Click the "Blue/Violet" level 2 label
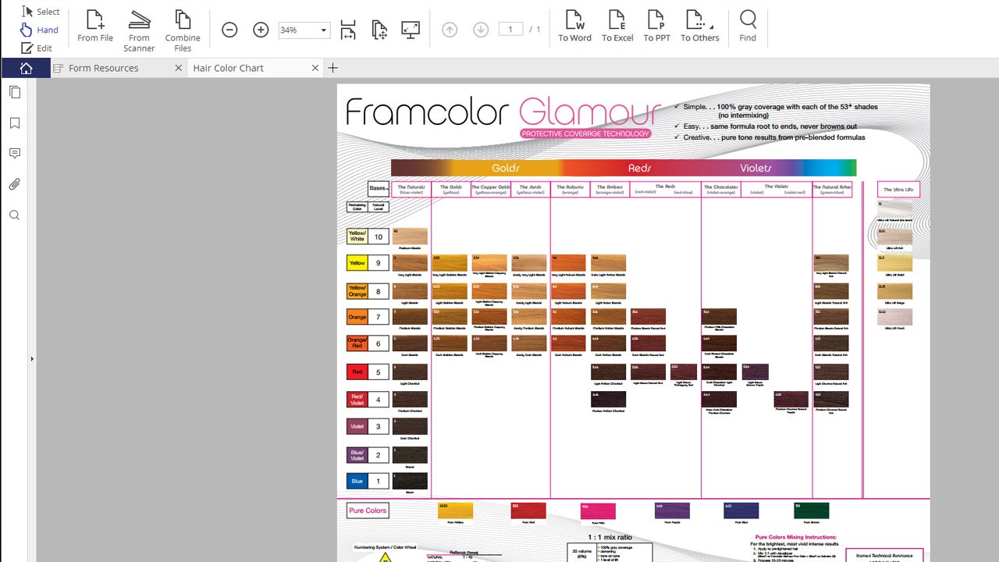This screenshot has height=562, width=999. coord(357,454)
